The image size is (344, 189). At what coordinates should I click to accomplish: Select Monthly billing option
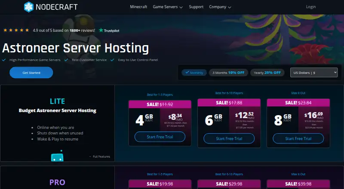(194, 73)
